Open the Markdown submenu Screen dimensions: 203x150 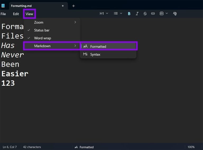52,46
